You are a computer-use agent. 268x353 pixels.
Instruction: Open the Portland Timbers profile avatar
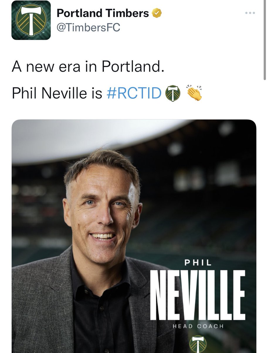[31, 20]
